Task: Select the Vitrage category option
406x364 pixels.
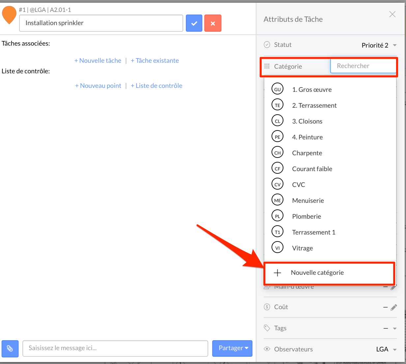Action: pyautogui.click(x=303, y=248)
